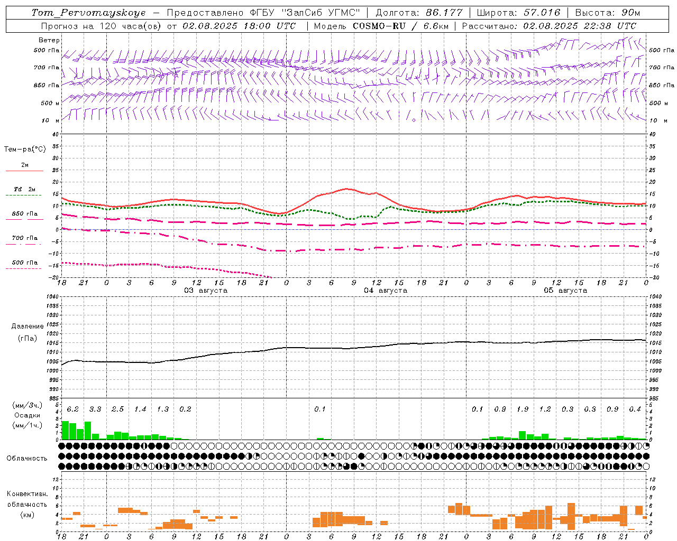Viewport: 677px width, 541px height.
Task: Click the precipitation value 1.2
Action: 545,409
